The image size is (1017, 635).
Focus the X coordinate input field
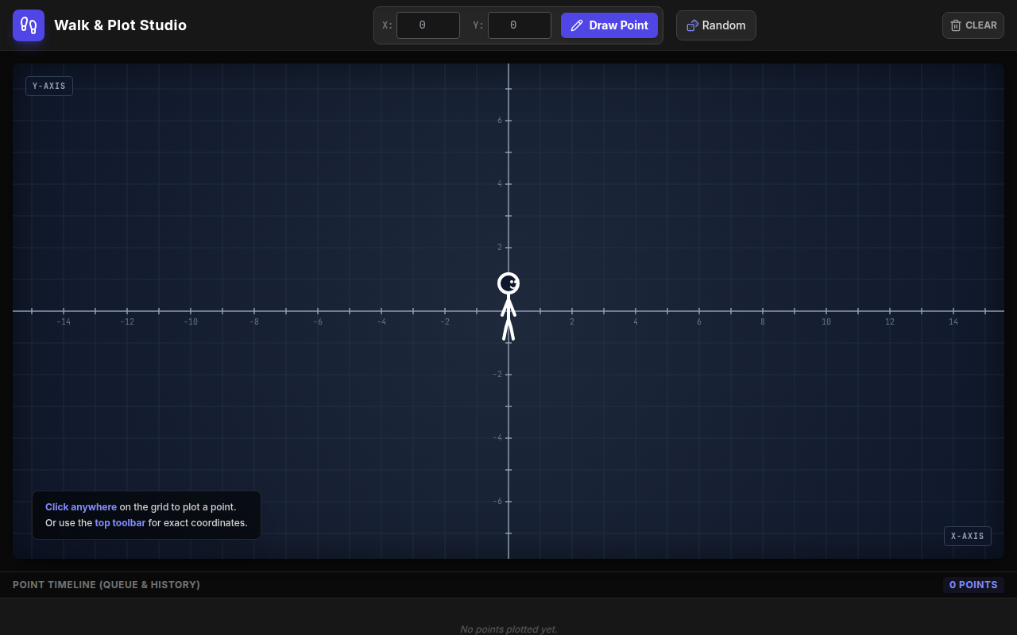[x=428, y=25]
